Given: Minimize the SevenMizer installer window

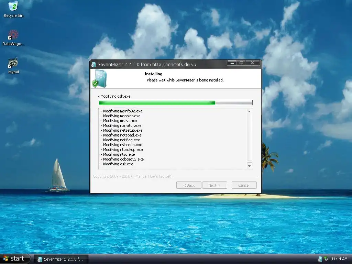Looking at the screenshot, I should click(232, 63).
